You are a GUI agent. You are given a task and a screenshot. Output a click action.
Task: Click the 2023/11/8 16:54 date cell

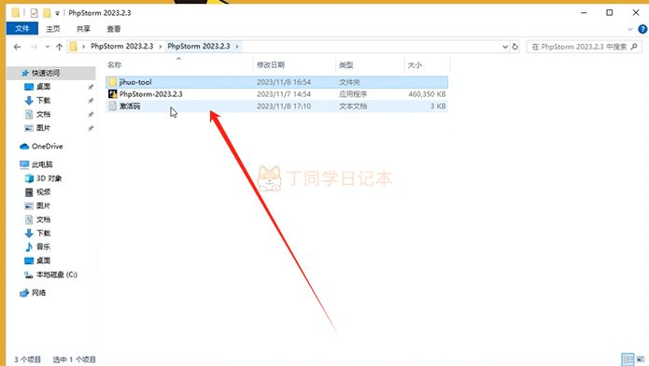click(284, 82)
